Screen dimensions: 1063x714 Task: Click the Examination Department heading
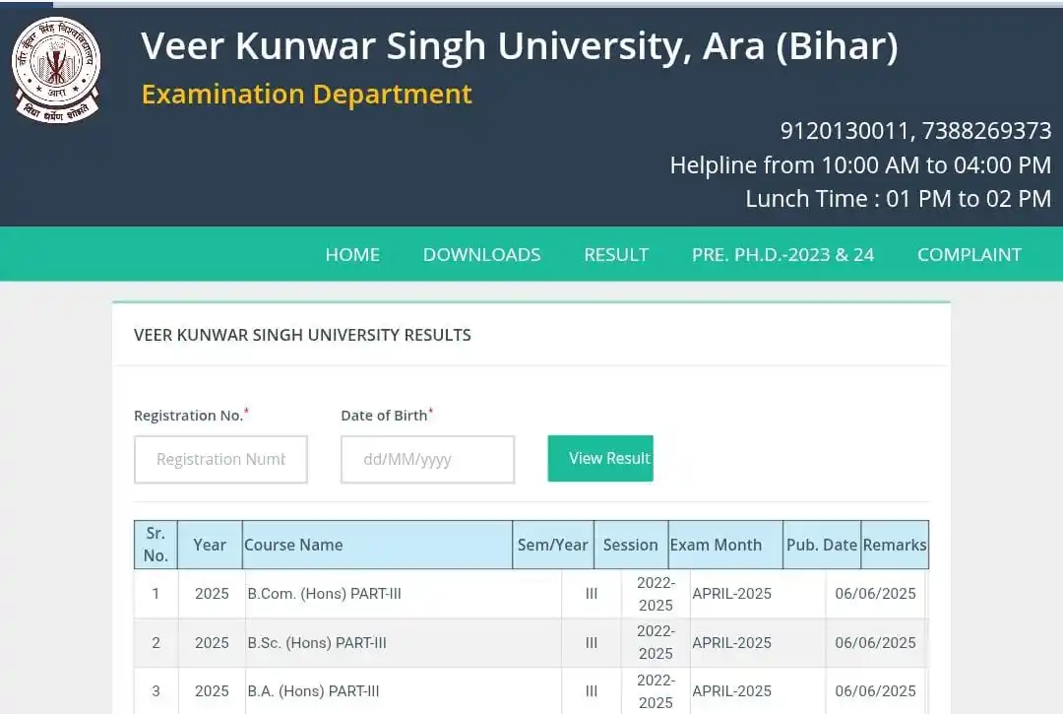coord(306,95)
